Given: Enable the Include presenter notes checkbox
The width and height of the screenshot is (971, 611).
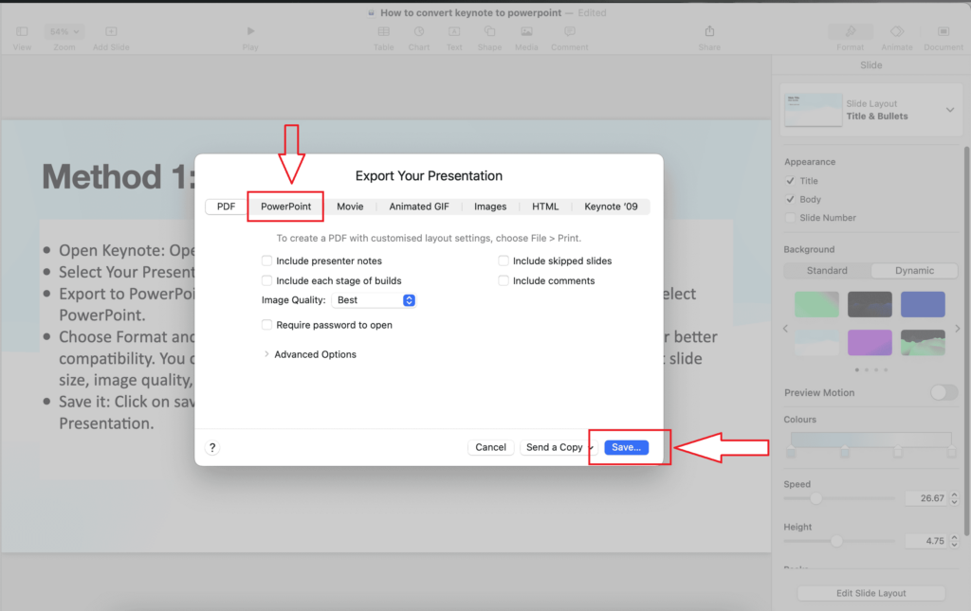Looking at the screenshot, I should coord(266,261).
